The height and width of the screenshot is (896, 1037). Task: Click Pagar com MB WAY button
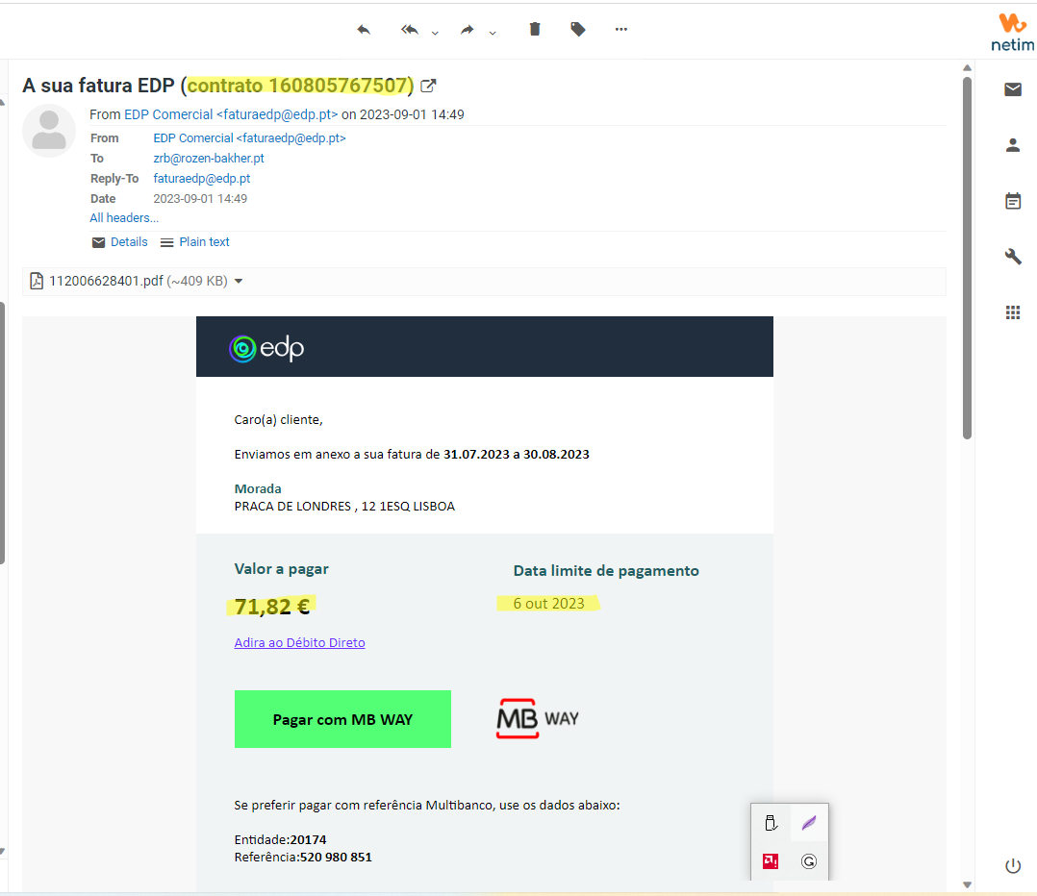click(x=342, y=719)
